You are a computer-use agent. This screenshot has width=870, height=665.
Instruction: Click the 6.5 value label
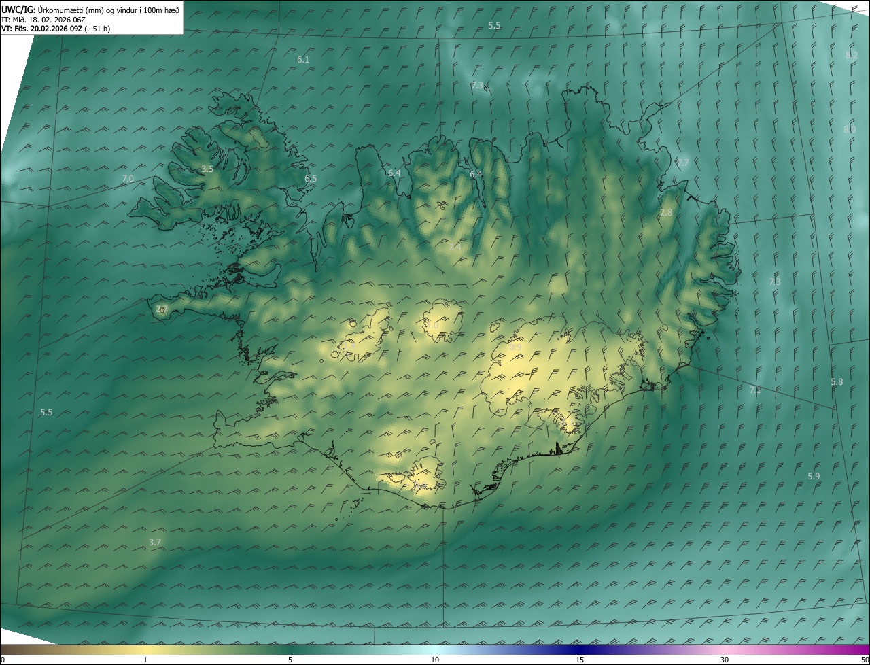pos(311,178)
